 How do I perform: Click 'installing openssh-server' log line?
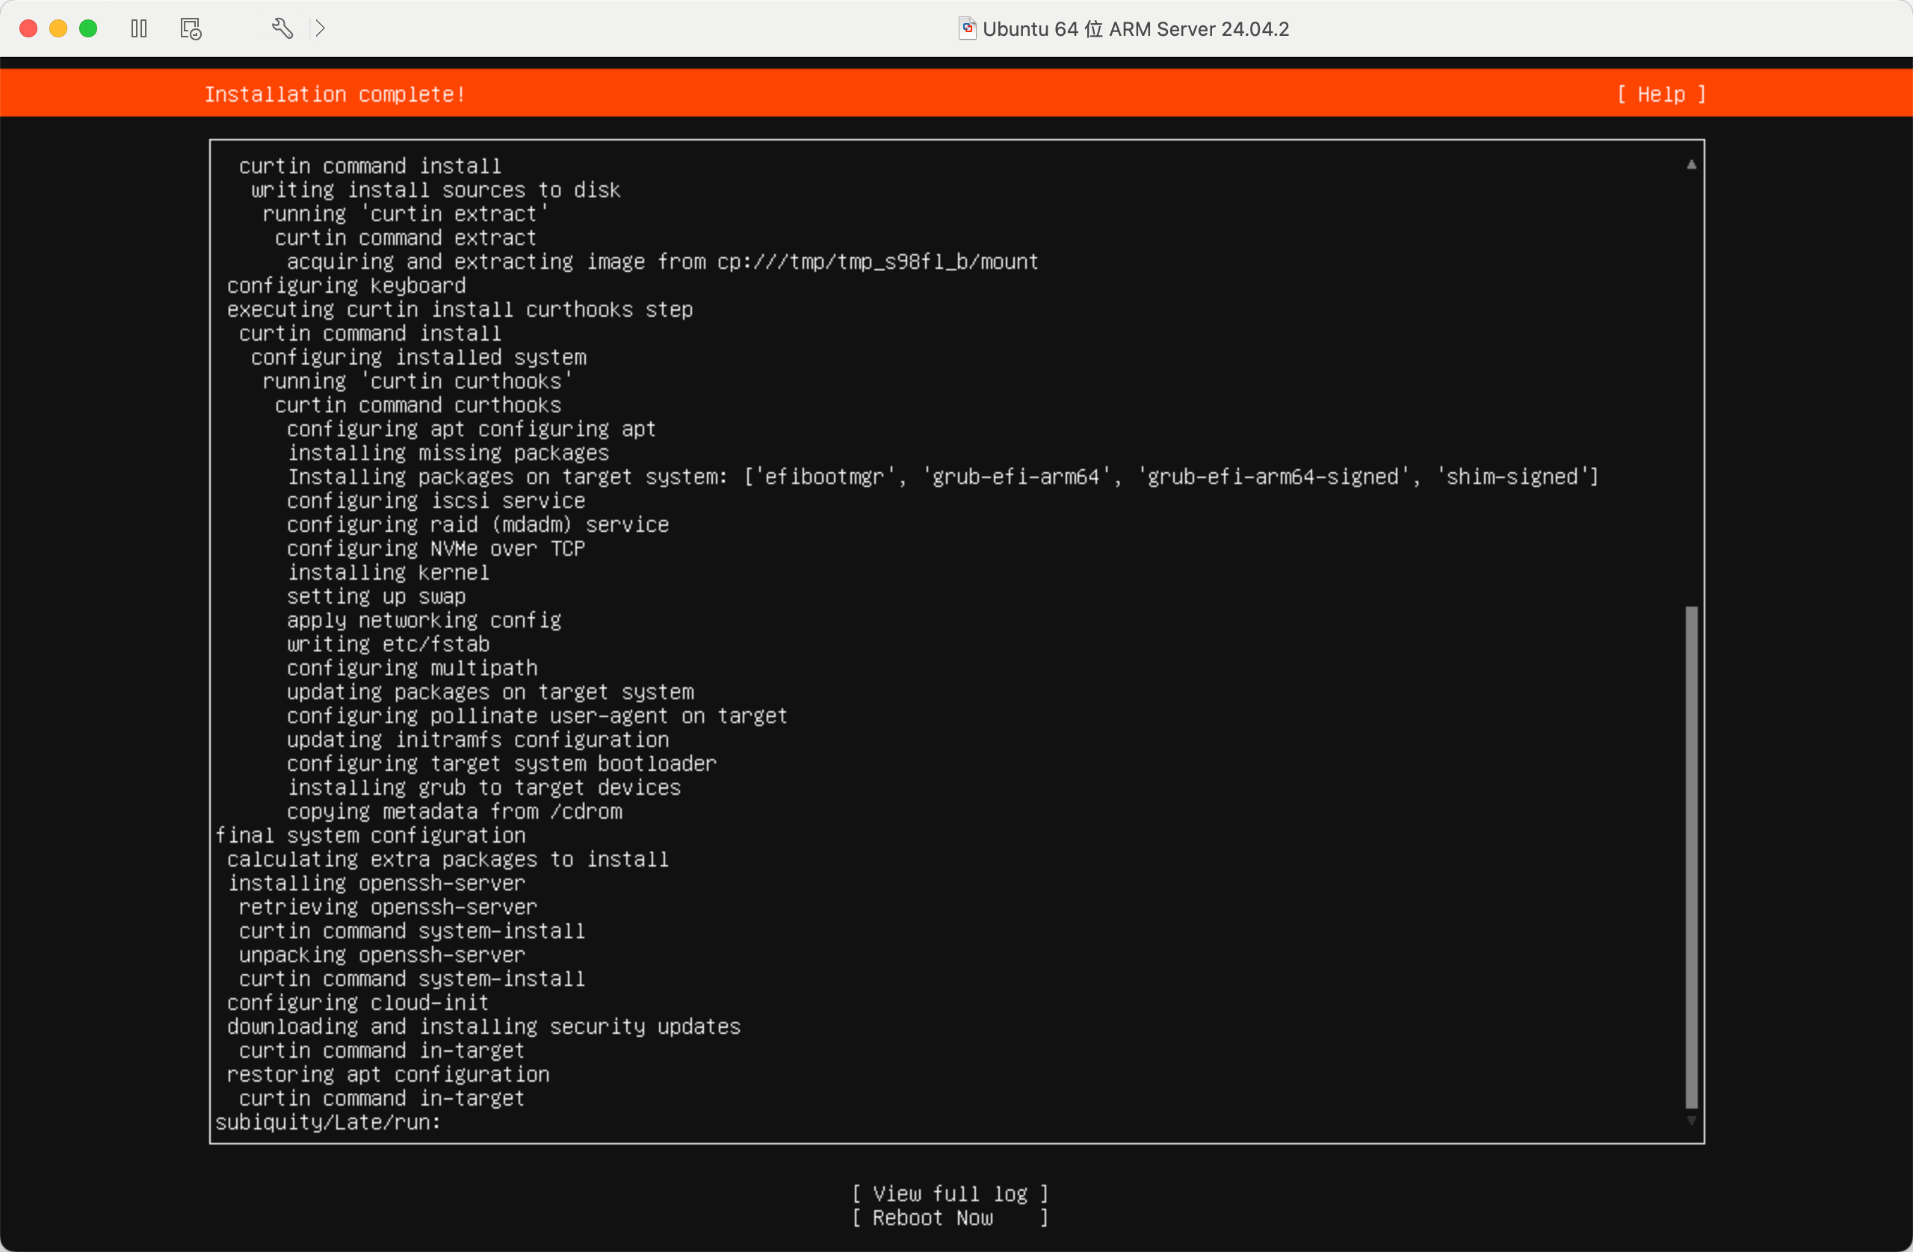click(x=376, y=884)
